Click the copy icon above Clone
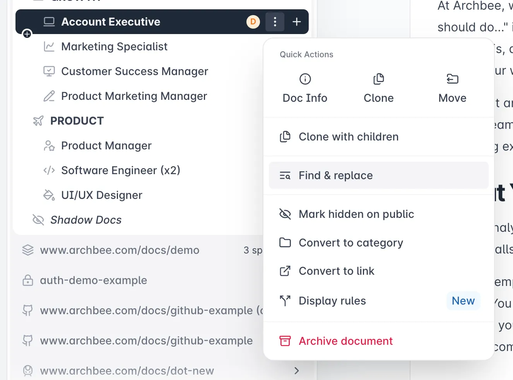 [x=379, y=79]
